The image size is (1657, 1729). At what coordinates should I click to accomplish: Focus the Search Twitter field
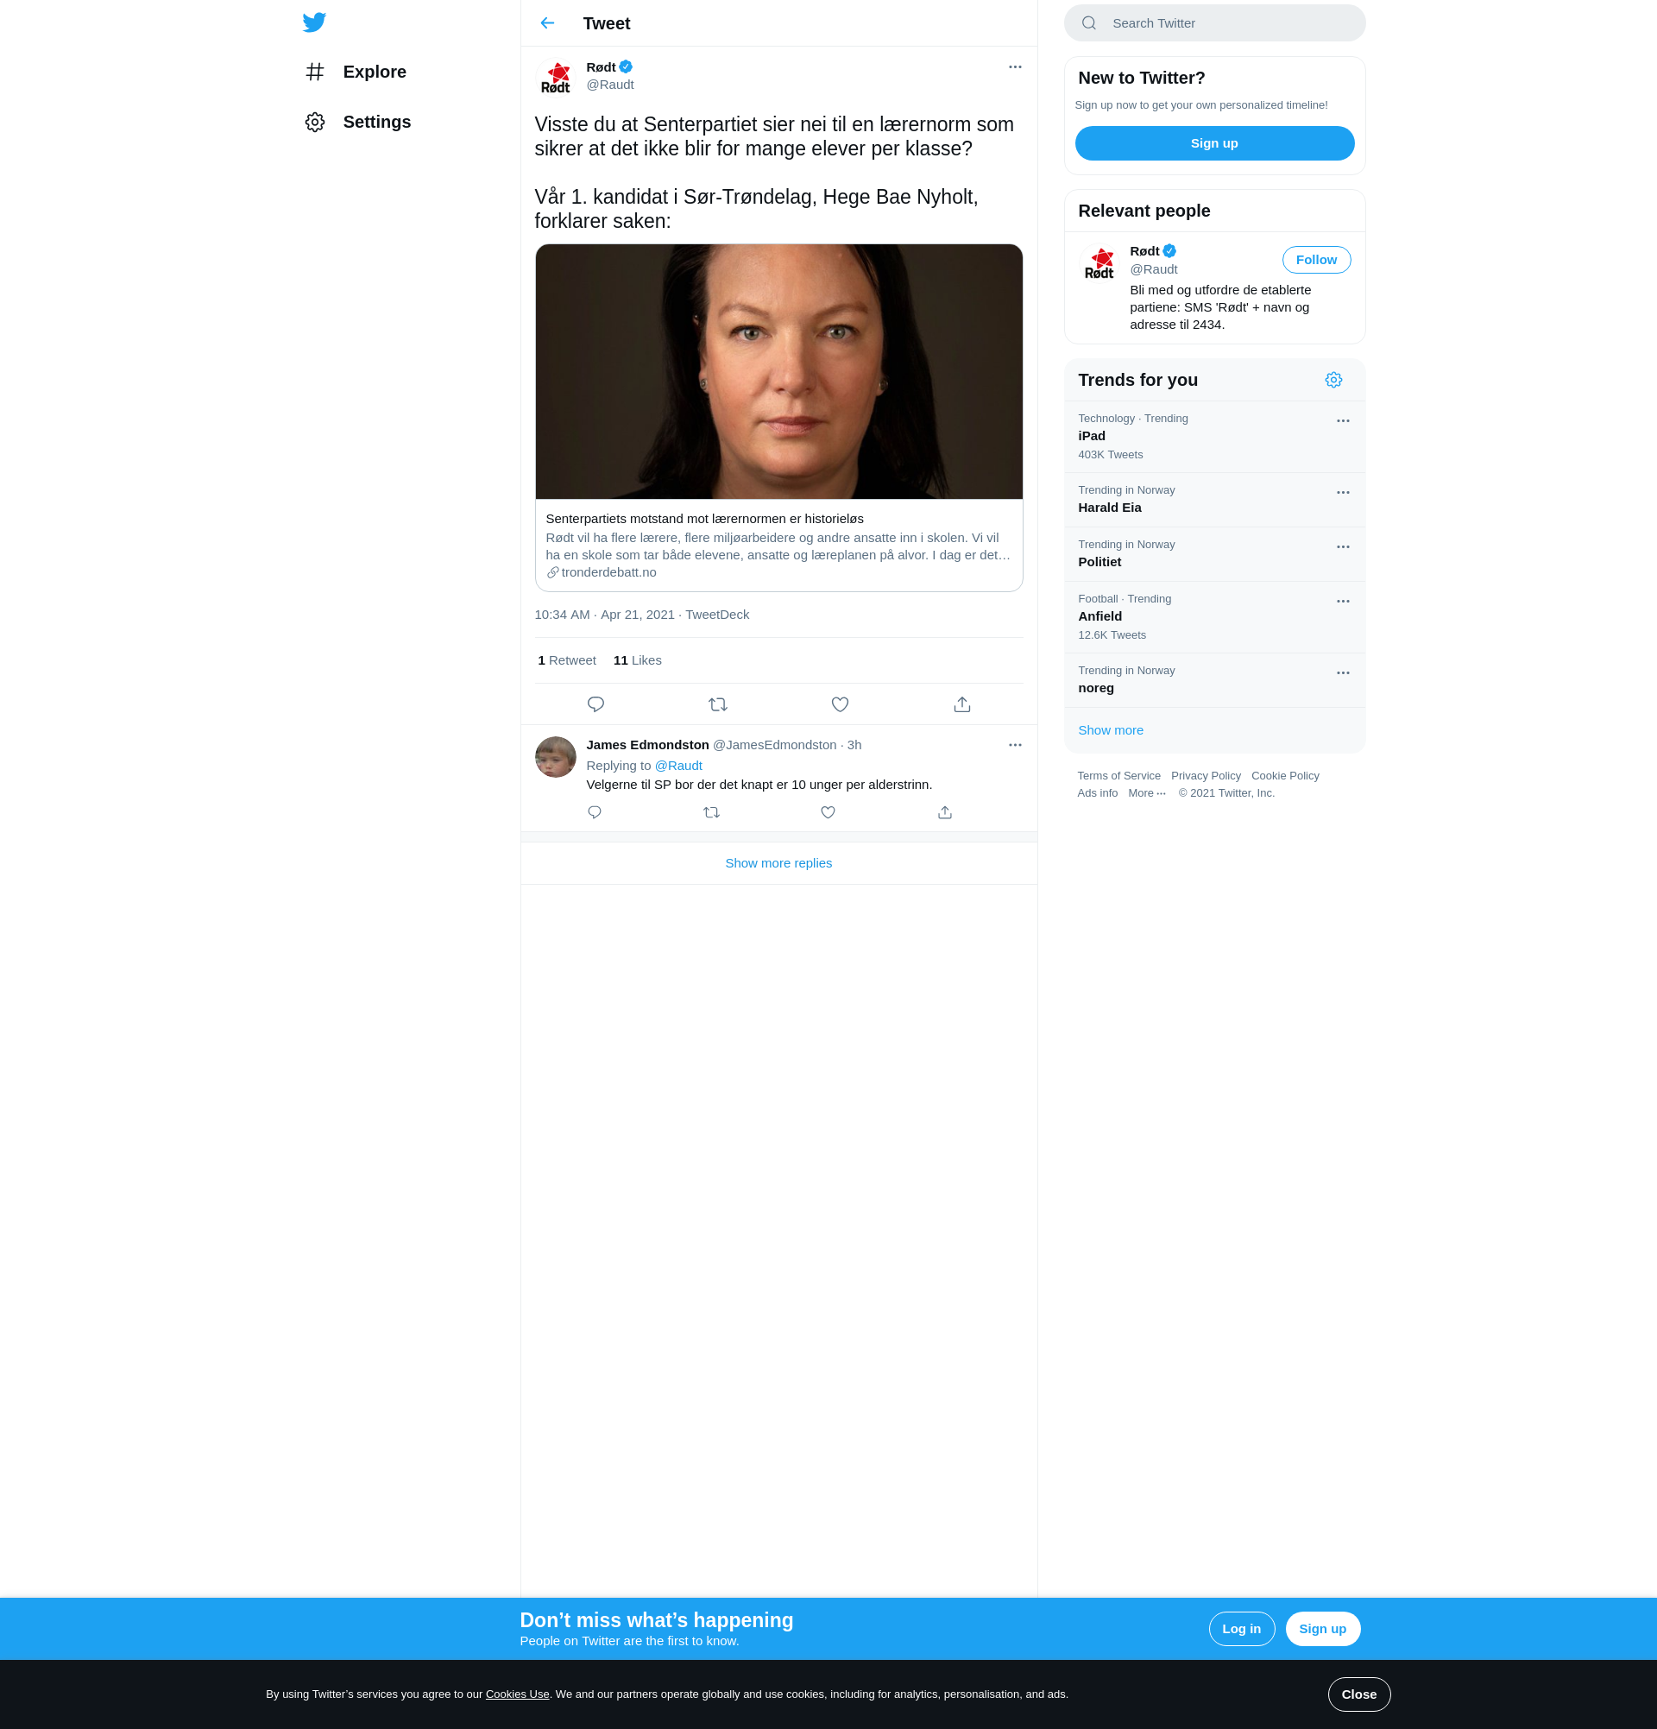click(x=1214, y=23)
